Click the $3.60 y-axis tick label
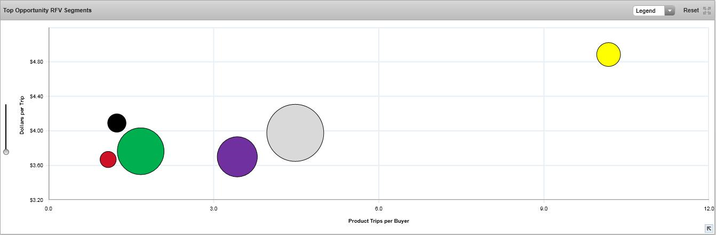This screenshot has width=716, height=235. pos(37,166)
